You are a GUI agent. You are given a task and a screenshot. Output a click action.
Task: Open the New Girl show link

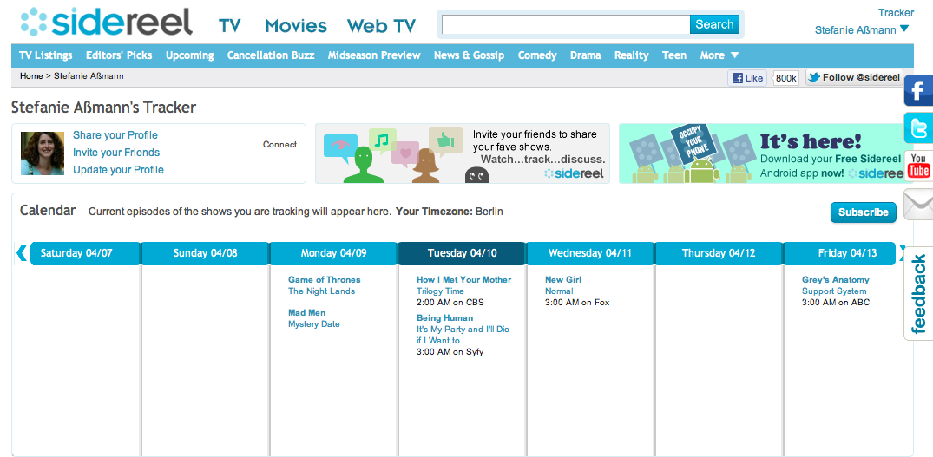coord(563,279)
